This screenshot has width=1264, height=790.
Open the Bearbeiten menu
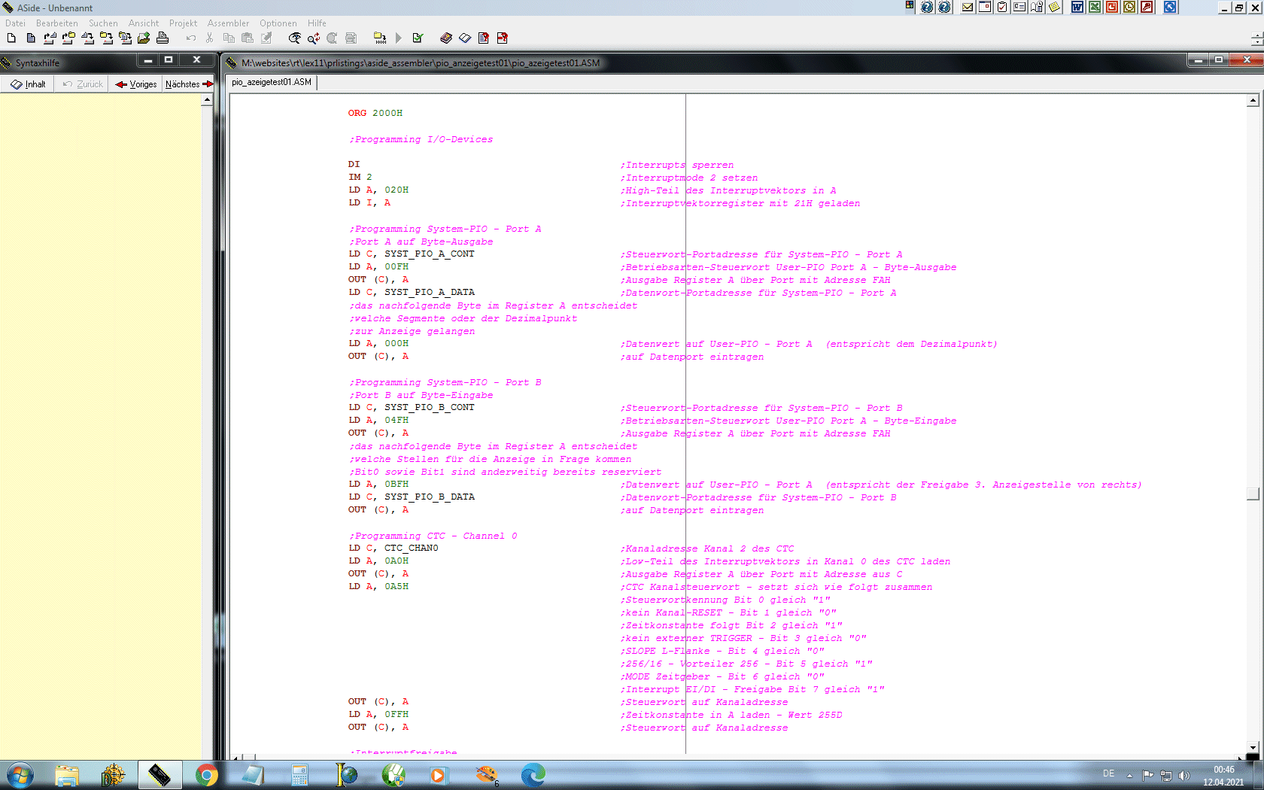click(57, 23)
